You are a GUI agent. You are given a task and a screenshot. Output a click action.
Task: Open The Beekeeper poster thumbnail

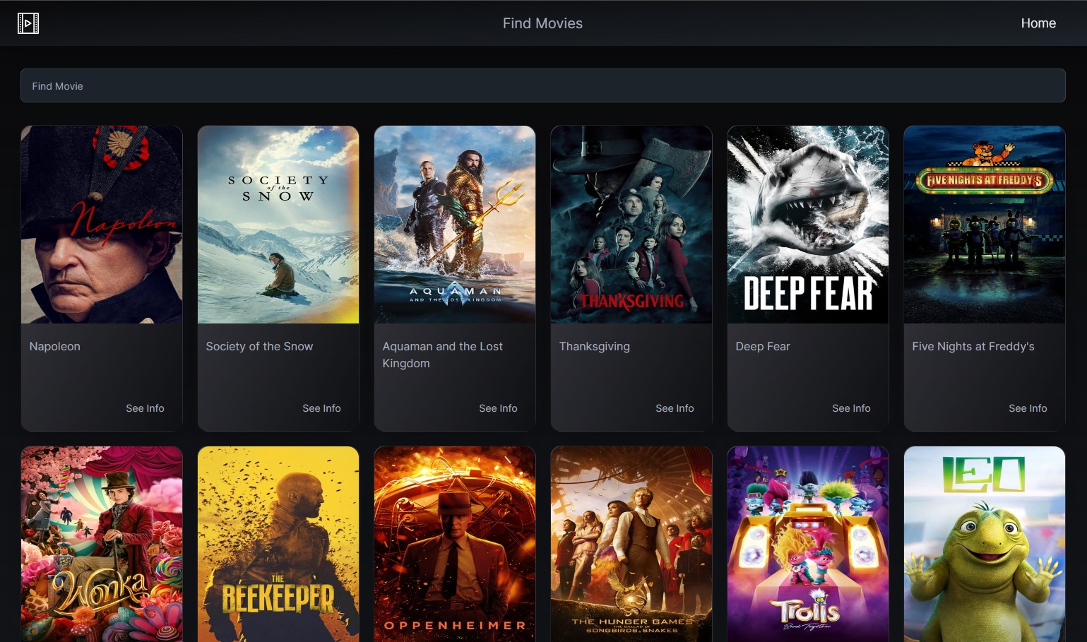(278, 544)
